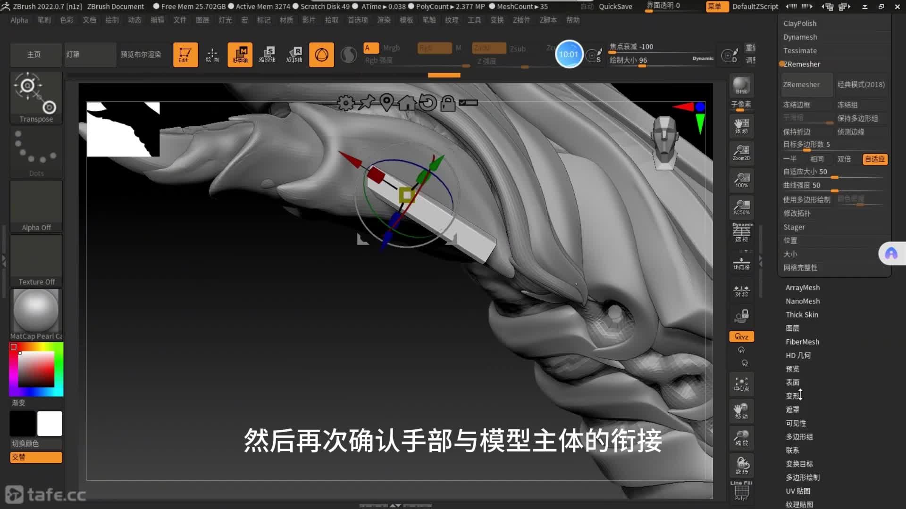Image resolution: width=906 pixels, height=509 pixels.
Task: Select the Scale gizmo tool button
Action: [267, 55]
